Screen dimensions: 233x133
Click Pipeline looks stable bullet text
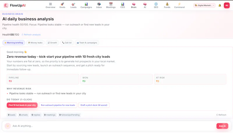tap(48, 93)
